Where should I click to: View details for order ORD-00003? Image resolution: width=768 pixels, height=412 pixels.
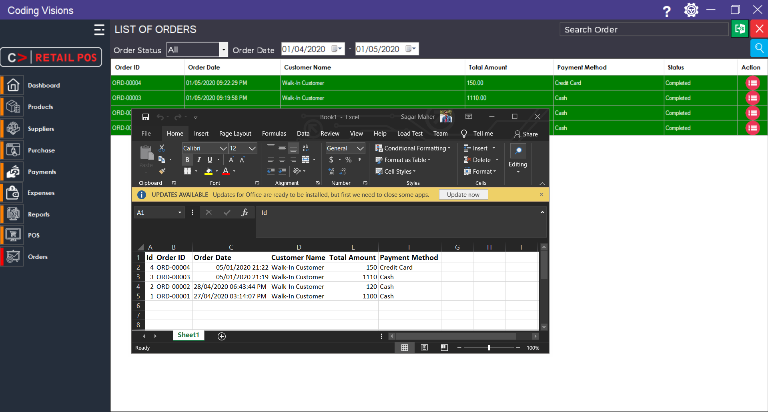752,98
